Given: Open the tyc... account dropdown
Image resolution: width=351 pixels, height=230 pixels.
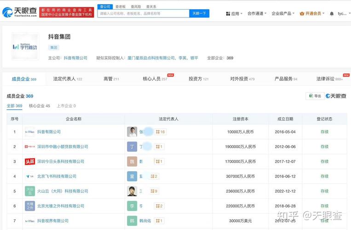Looking at the screenshot, I should pyautogui.click(x=343, y=14).
